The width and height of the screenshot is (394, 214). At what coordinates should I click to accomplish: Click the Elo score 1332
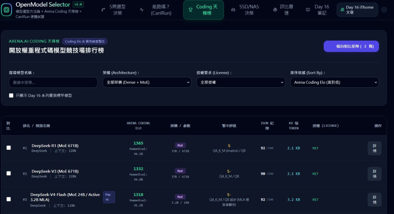(x=138, y=169)
